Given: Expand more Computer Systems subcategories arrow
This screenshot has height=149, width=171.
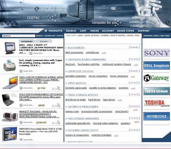Looking at the screenshot, I should point(133,76).
